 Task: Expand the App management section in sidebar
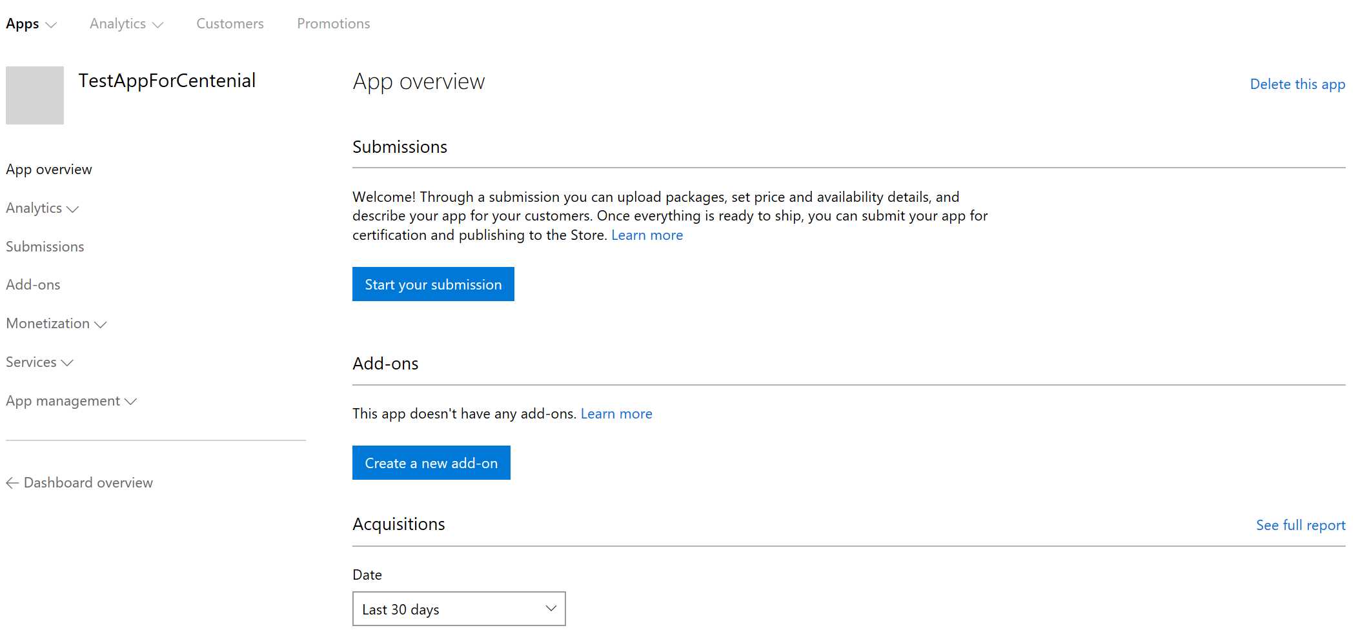(72, 400)
